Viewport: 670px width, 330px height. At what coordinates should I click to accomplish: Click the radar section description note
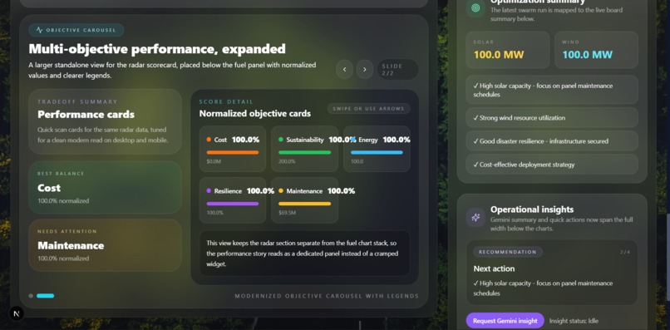pyautogui.click(x=305, y=254)
